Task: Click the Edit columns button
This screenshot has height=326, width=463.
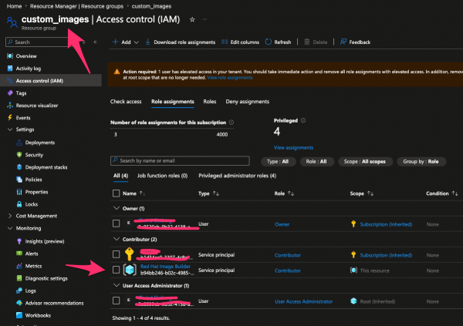Action: click(x=240, y=42)
